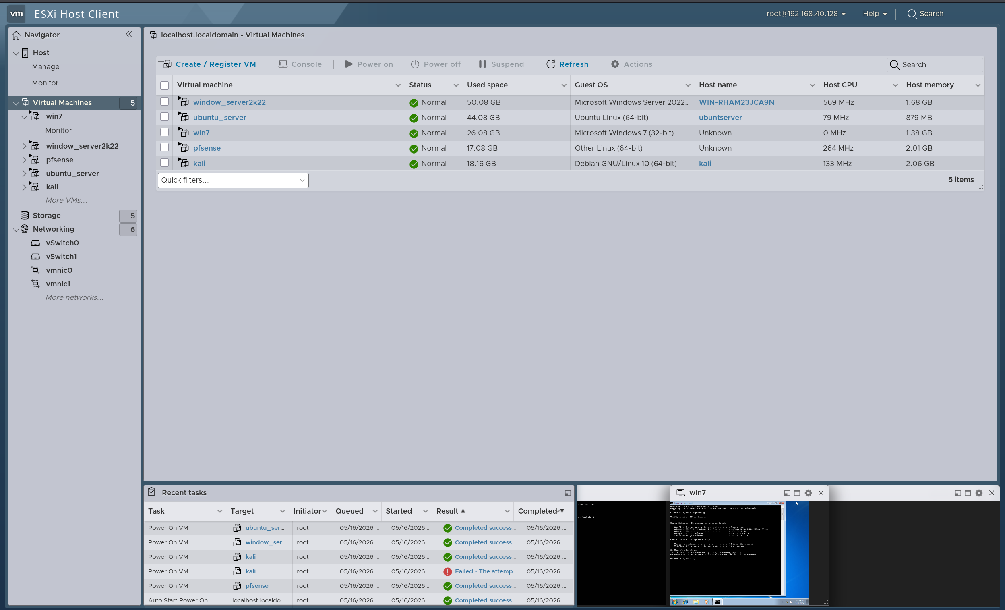
Task: Click the Create / Register VM plus icon
Action: (x=165, y=64)
